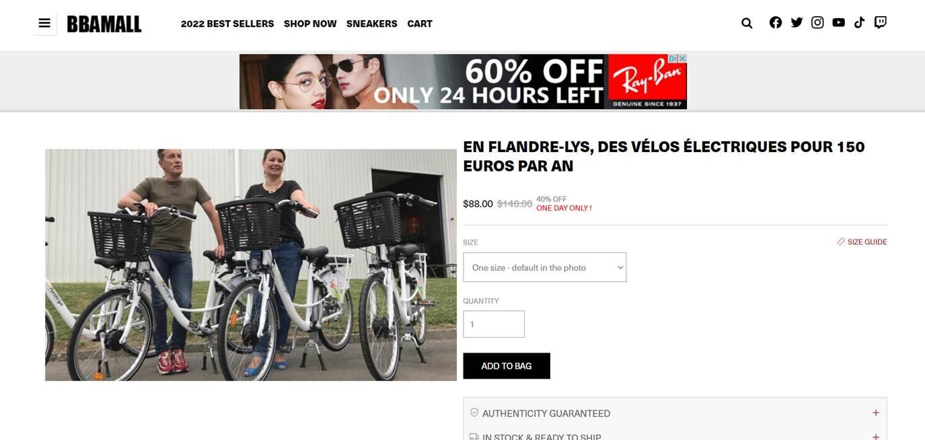
Task: Expand the Authenticity Guaranteed section
Action: pos(675,413)
